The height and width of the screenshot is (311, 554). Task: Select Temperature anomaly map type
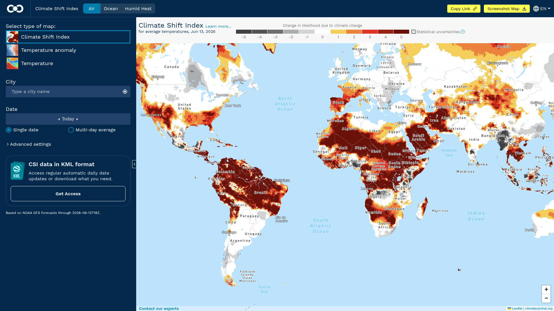tap(68, 50)
